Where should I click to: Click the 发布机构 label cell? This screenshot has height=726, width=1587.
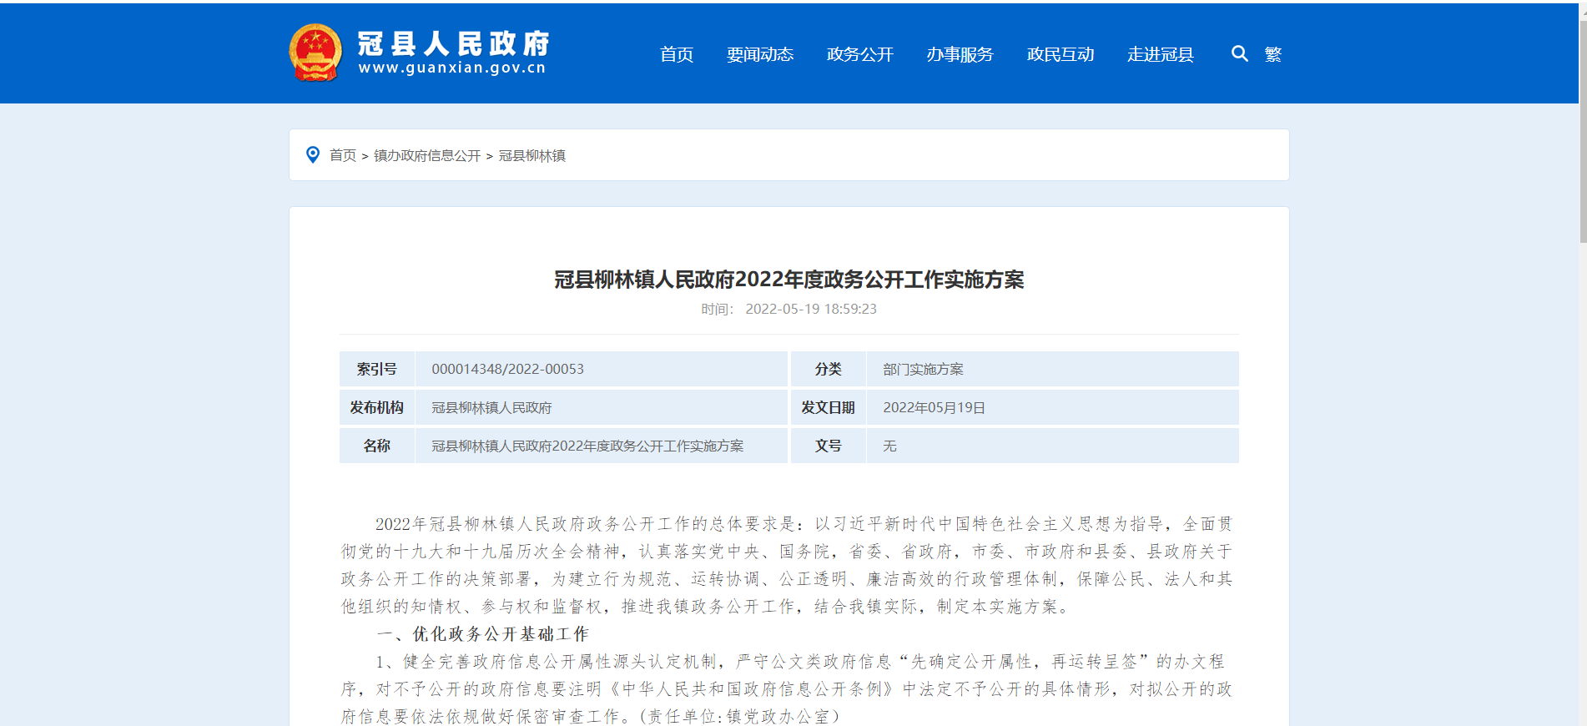(377, 407)
